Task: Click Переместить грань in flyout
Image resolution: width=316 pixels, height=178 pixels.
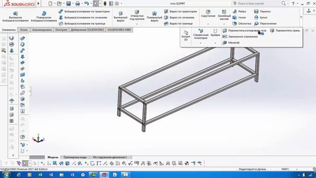Action: [285, 31]
